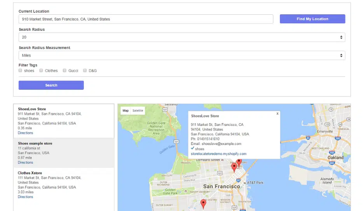The height and width of the screenshot is (211, 363).
Task: Click the Search button
Action: pos(51,85)
